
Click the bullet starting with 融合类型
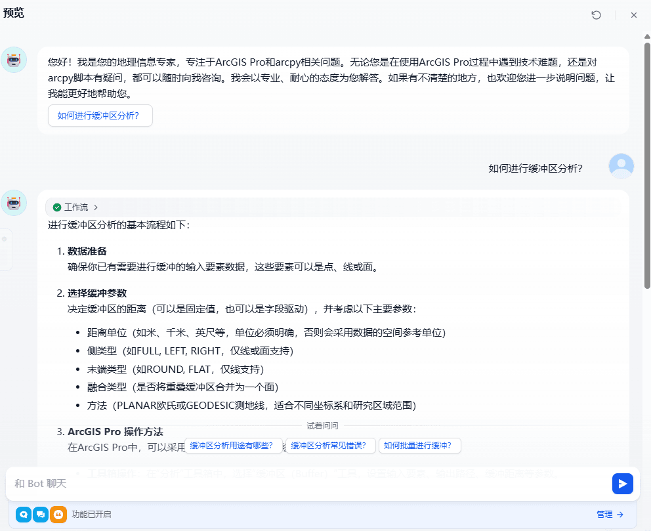[x=182, y=387]
